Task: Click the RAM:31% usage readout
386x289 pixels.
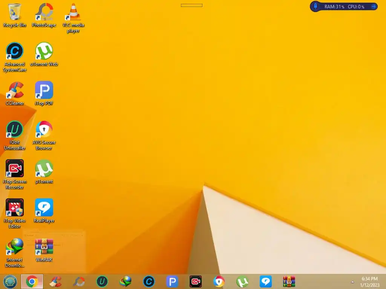Action: pyautogui.click(x=334, y=7)
